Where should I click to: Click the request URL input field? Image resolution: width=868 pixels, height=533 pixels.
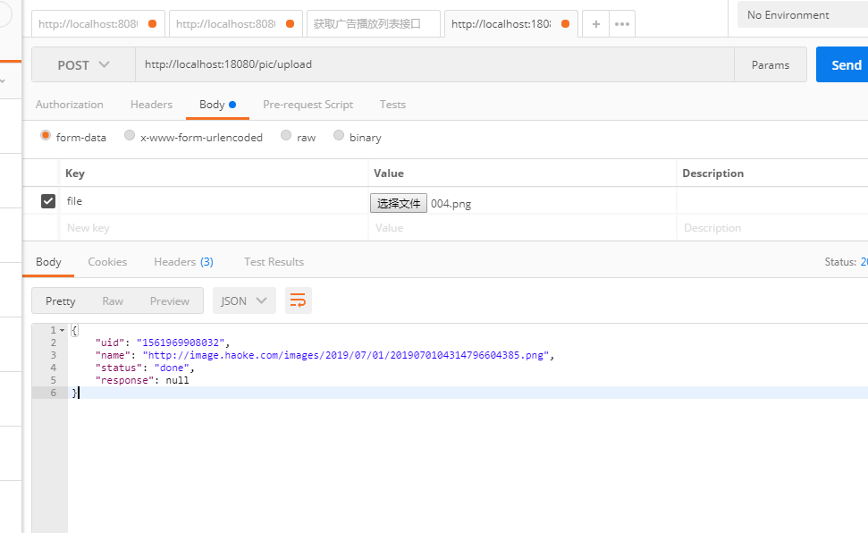[434, 64]
